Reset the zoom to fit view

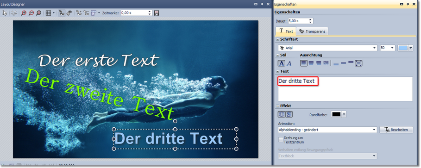tap(38, 13)
